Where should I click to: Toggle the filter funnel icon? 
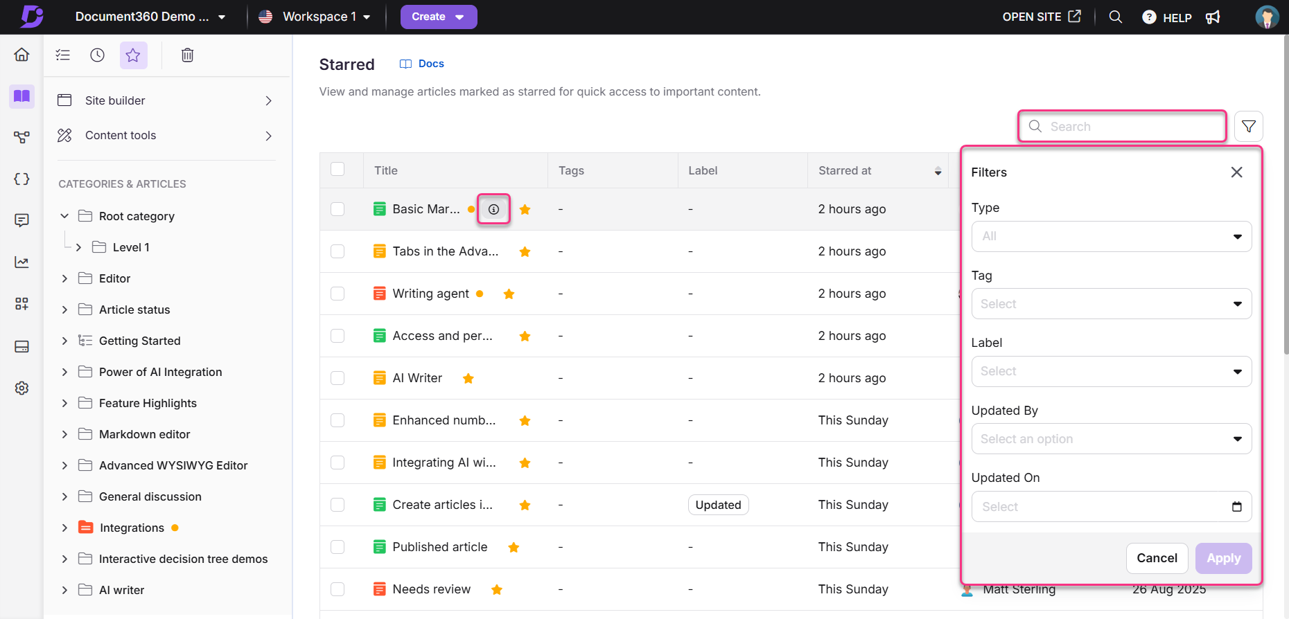pyautogui.click(x=1249, y=126)
